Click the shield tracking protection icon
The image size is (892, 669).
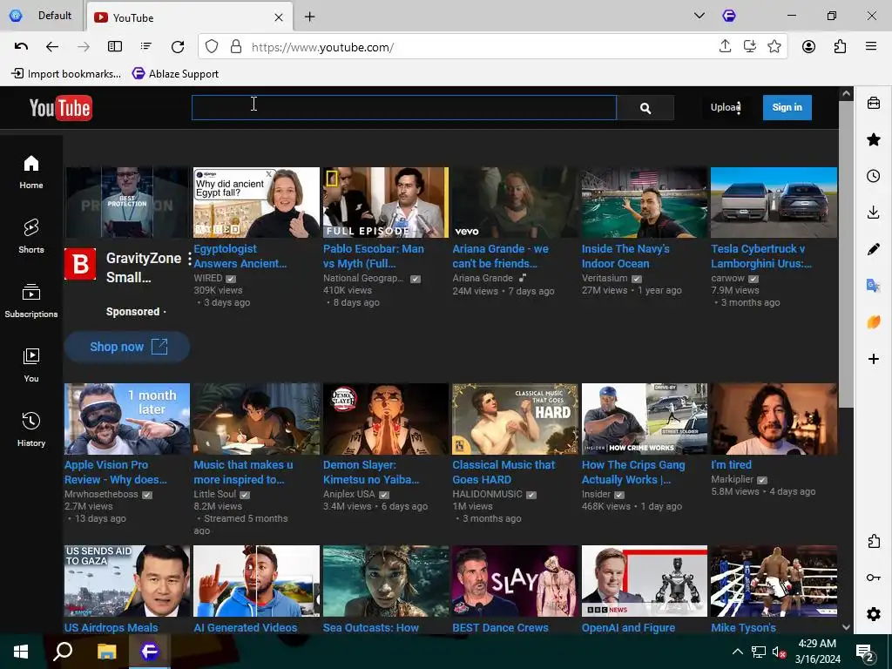(x=212, y=47)
